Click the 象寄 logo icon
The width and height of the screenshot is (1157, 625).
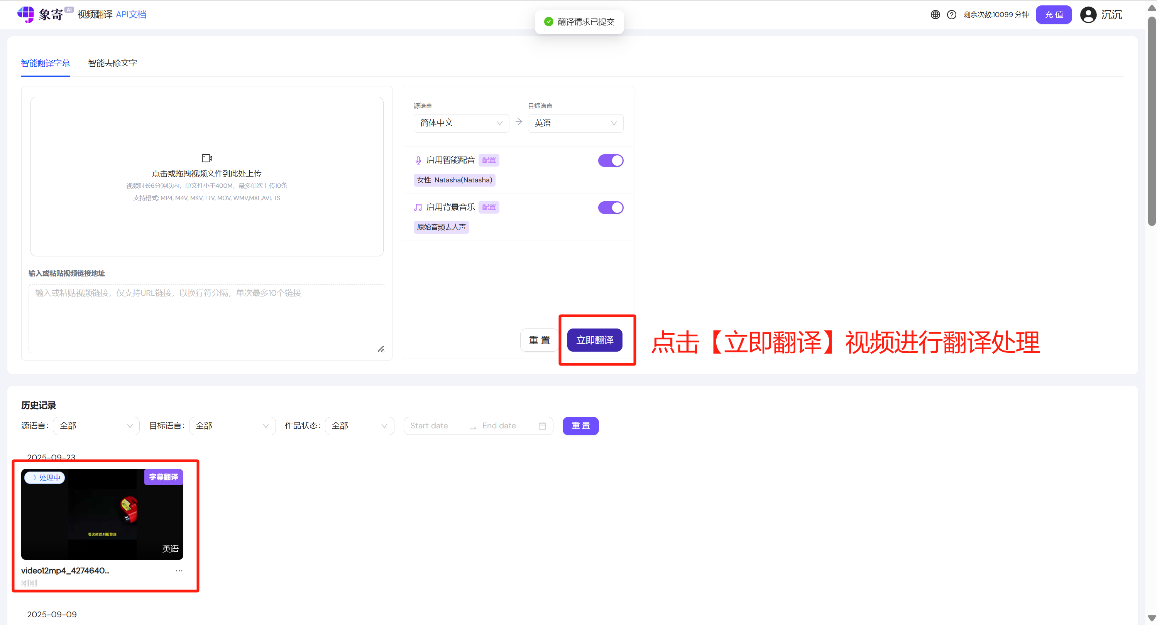26,14
